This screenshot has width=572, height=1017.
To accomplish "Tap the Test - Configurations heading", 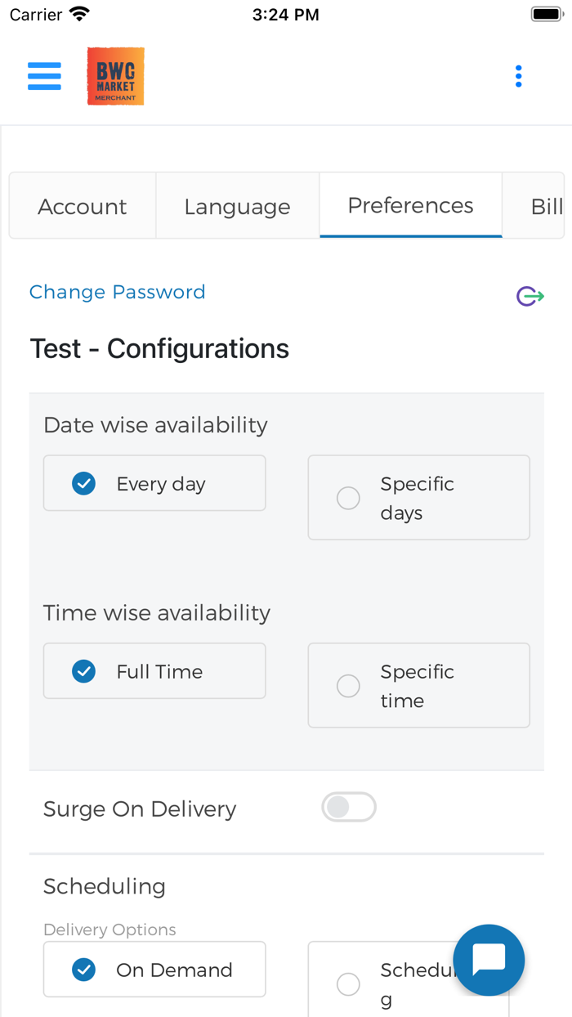I will point(159,349).
